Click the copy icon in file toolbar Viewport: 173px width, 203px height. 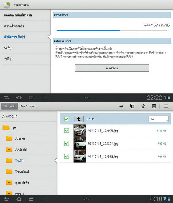(x=132, y=106)
